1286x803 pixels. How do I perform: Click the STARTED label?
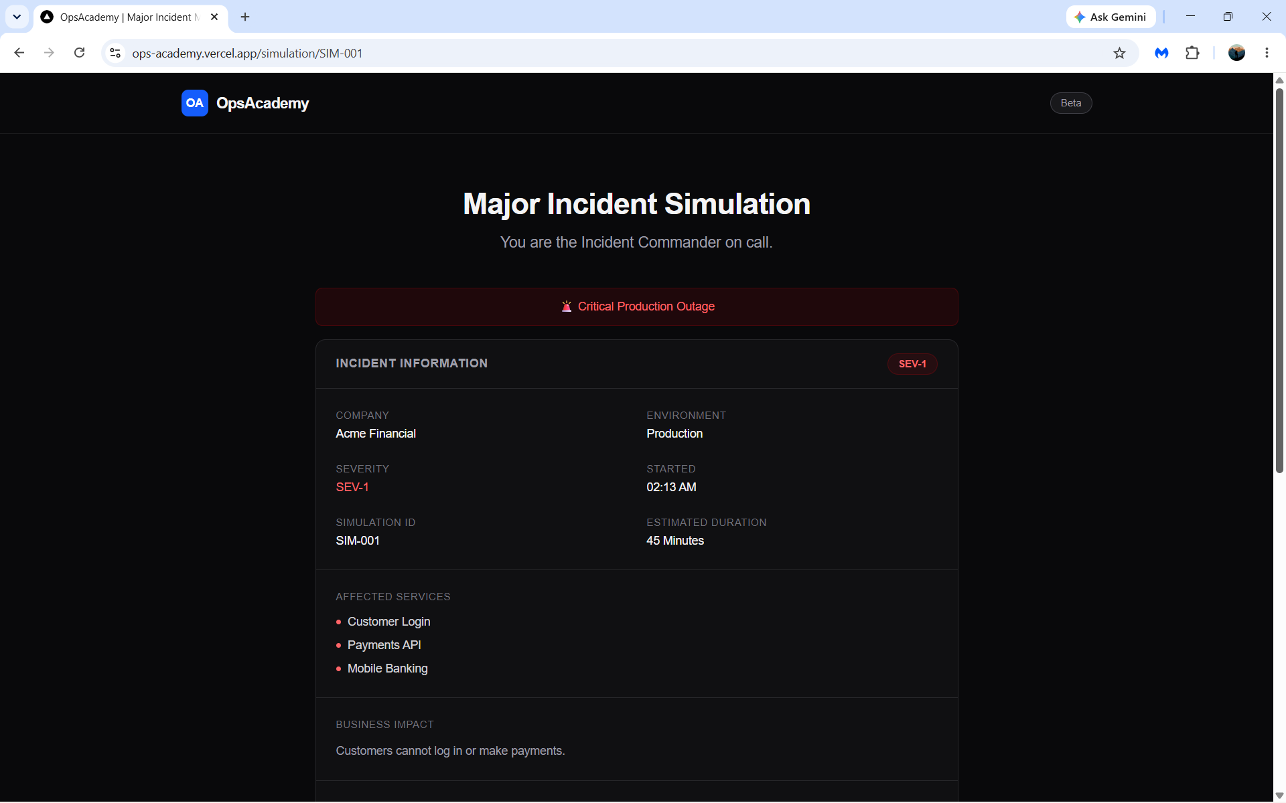click(670, 469)
